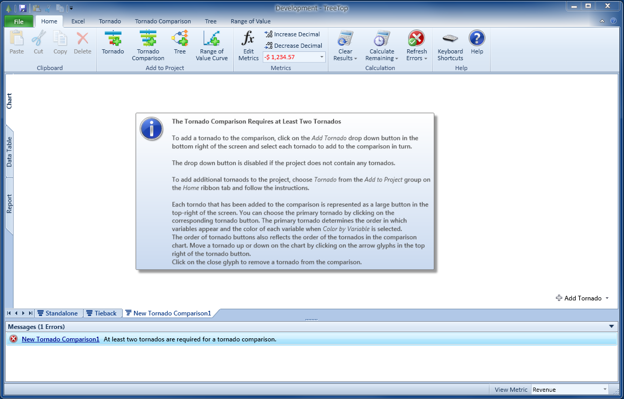Click the Increase Decimal icon
This screenshot has height=399, width=624.
pyautogui.click(x=269, y=34)
